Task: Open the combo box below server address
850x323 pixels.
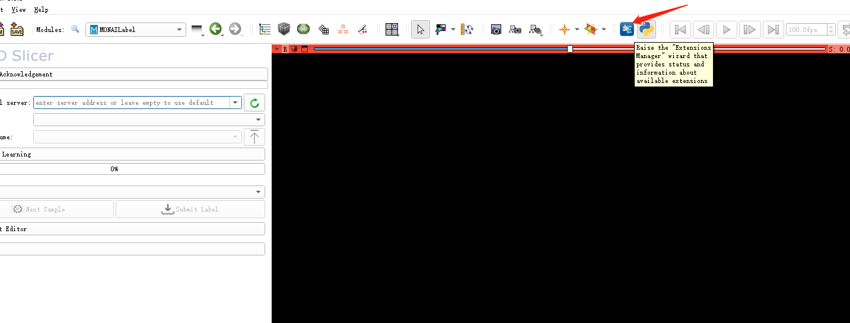Action: [x=149, y=120]
